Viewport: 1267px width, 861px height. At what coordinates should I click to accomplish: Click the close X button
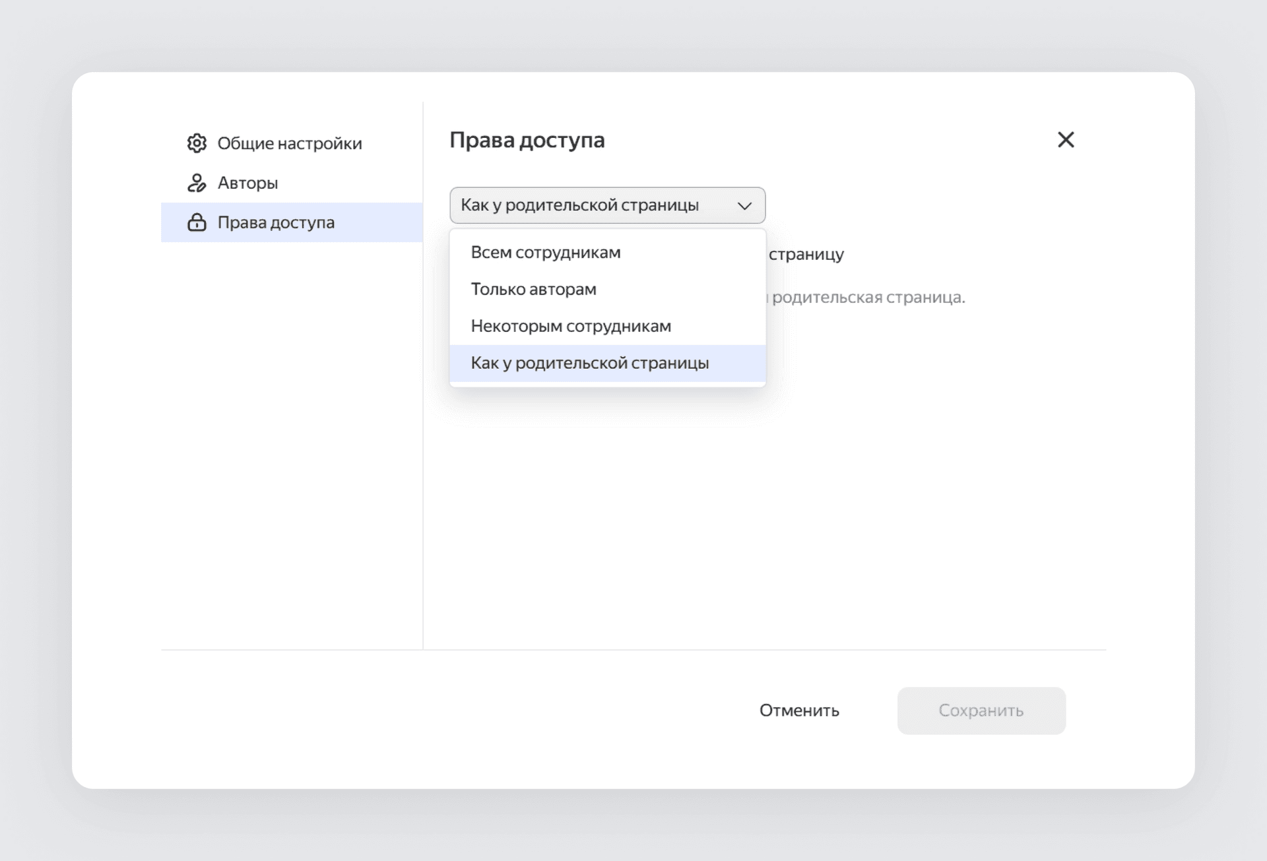(1065, 139)
